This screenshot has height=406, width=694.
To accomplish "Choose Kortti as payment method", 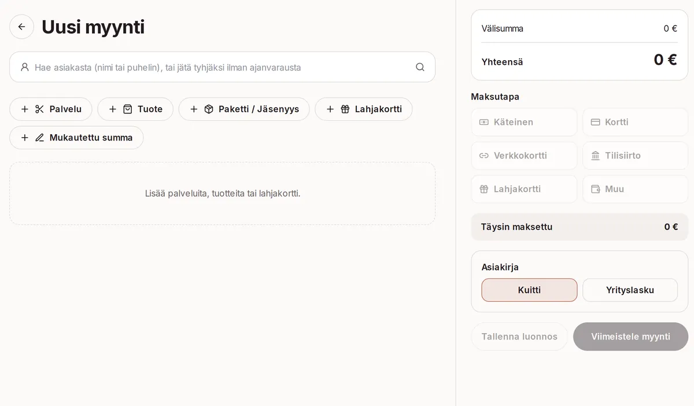I will (635, 122).
